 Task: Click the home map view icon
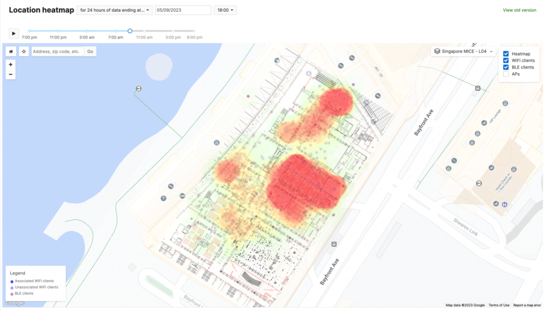[11, 52]
